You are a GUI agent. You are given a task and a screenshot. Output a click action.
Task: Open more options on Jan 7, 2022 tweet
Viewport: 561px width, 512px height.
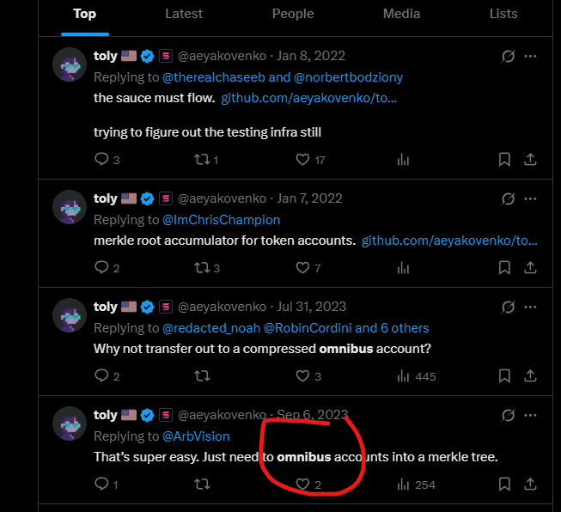[530, 198]
